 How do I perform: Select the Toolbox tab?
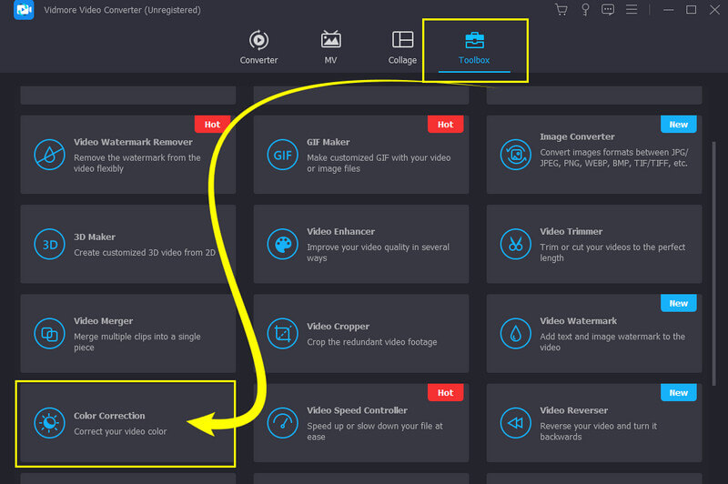pyautogui.click(x=474, y=47)
